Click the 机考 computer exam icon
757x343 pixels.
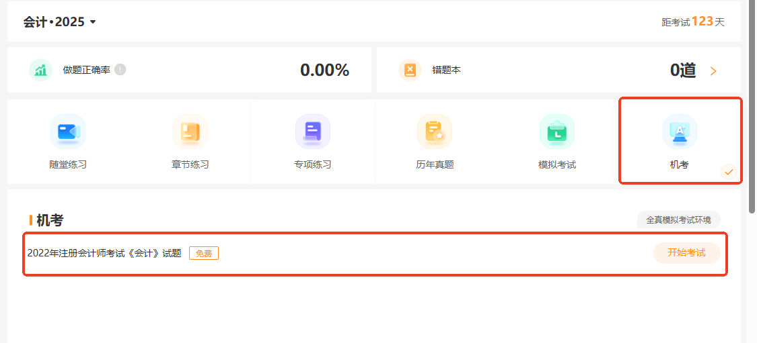point(680,132)
